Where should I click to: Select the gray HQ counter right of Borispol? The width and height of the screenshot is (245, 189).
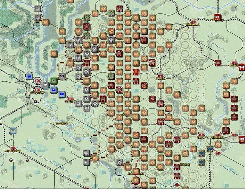[79, 104]
